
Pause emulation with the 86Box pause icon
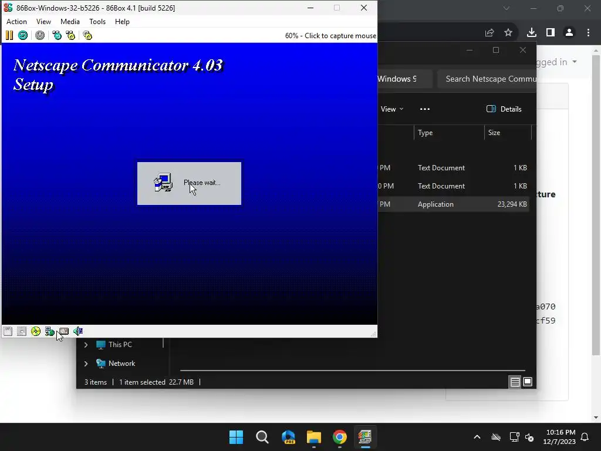pos(9,36)
